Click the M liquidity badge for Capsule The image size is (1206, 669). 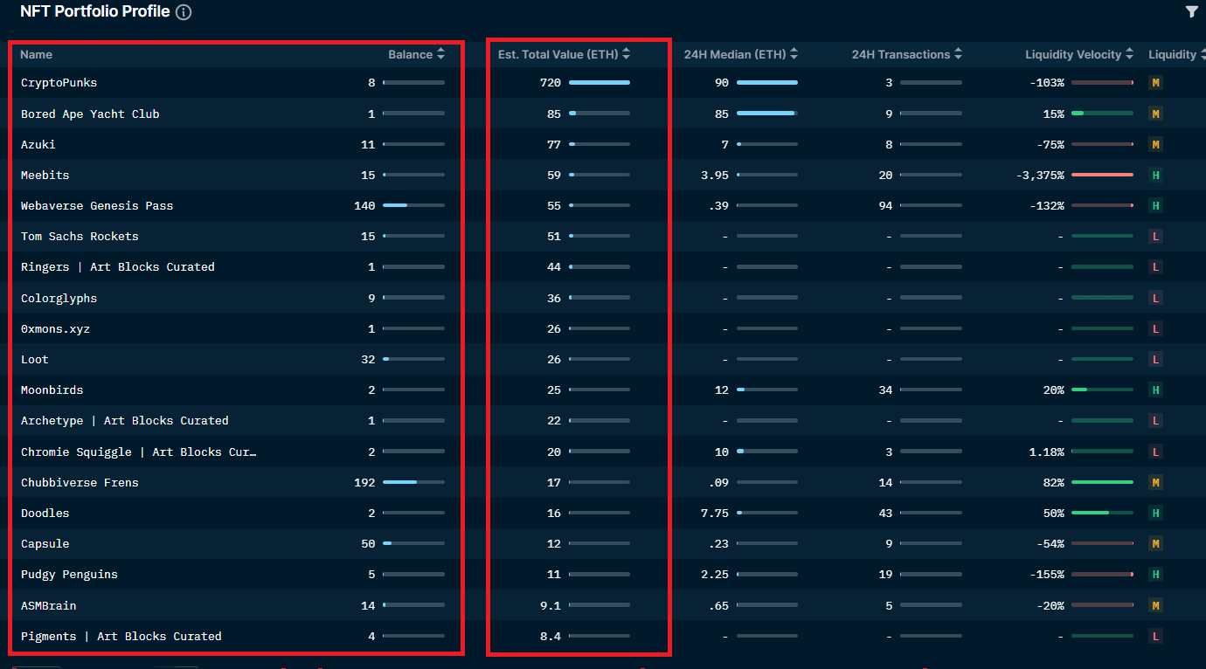(1155, 543)
